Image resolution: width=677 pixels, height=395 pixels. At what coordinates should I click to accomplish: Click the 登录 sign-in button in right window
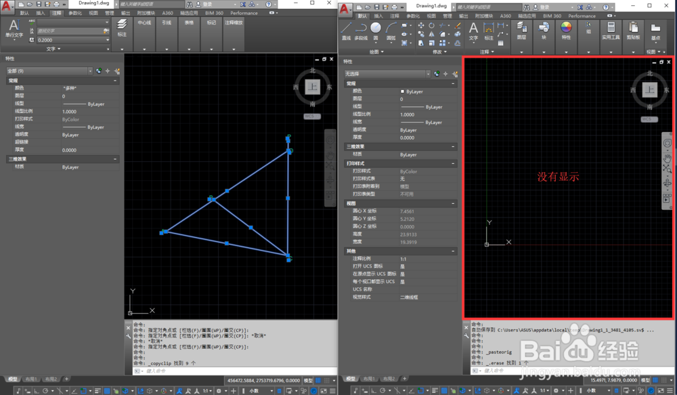pyautogui.click(x=545, y=7)
